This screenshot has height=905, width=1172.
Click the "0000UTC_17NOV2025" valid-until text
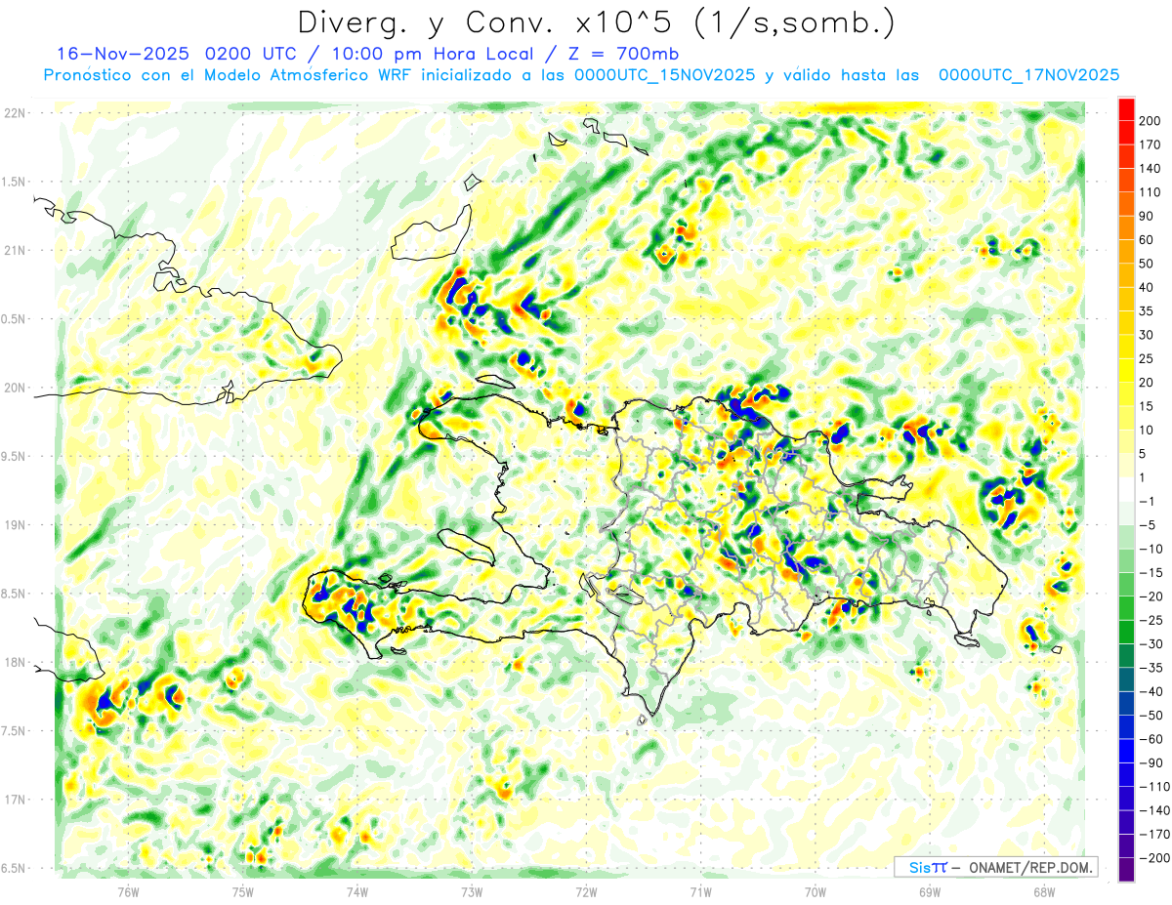tap(1028, 75)
